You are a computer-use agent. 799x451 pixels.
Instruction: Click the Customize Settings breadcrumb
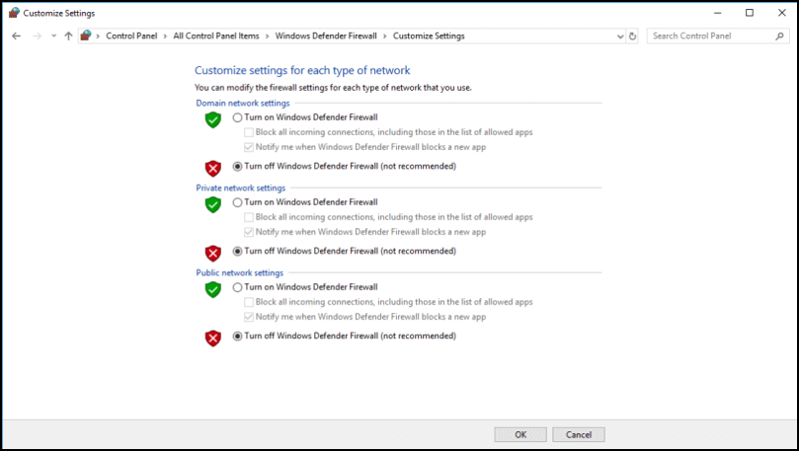(x=429, y=37)
